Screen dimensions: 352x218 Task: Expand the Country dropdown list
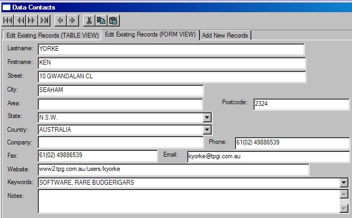click(207, 130)
